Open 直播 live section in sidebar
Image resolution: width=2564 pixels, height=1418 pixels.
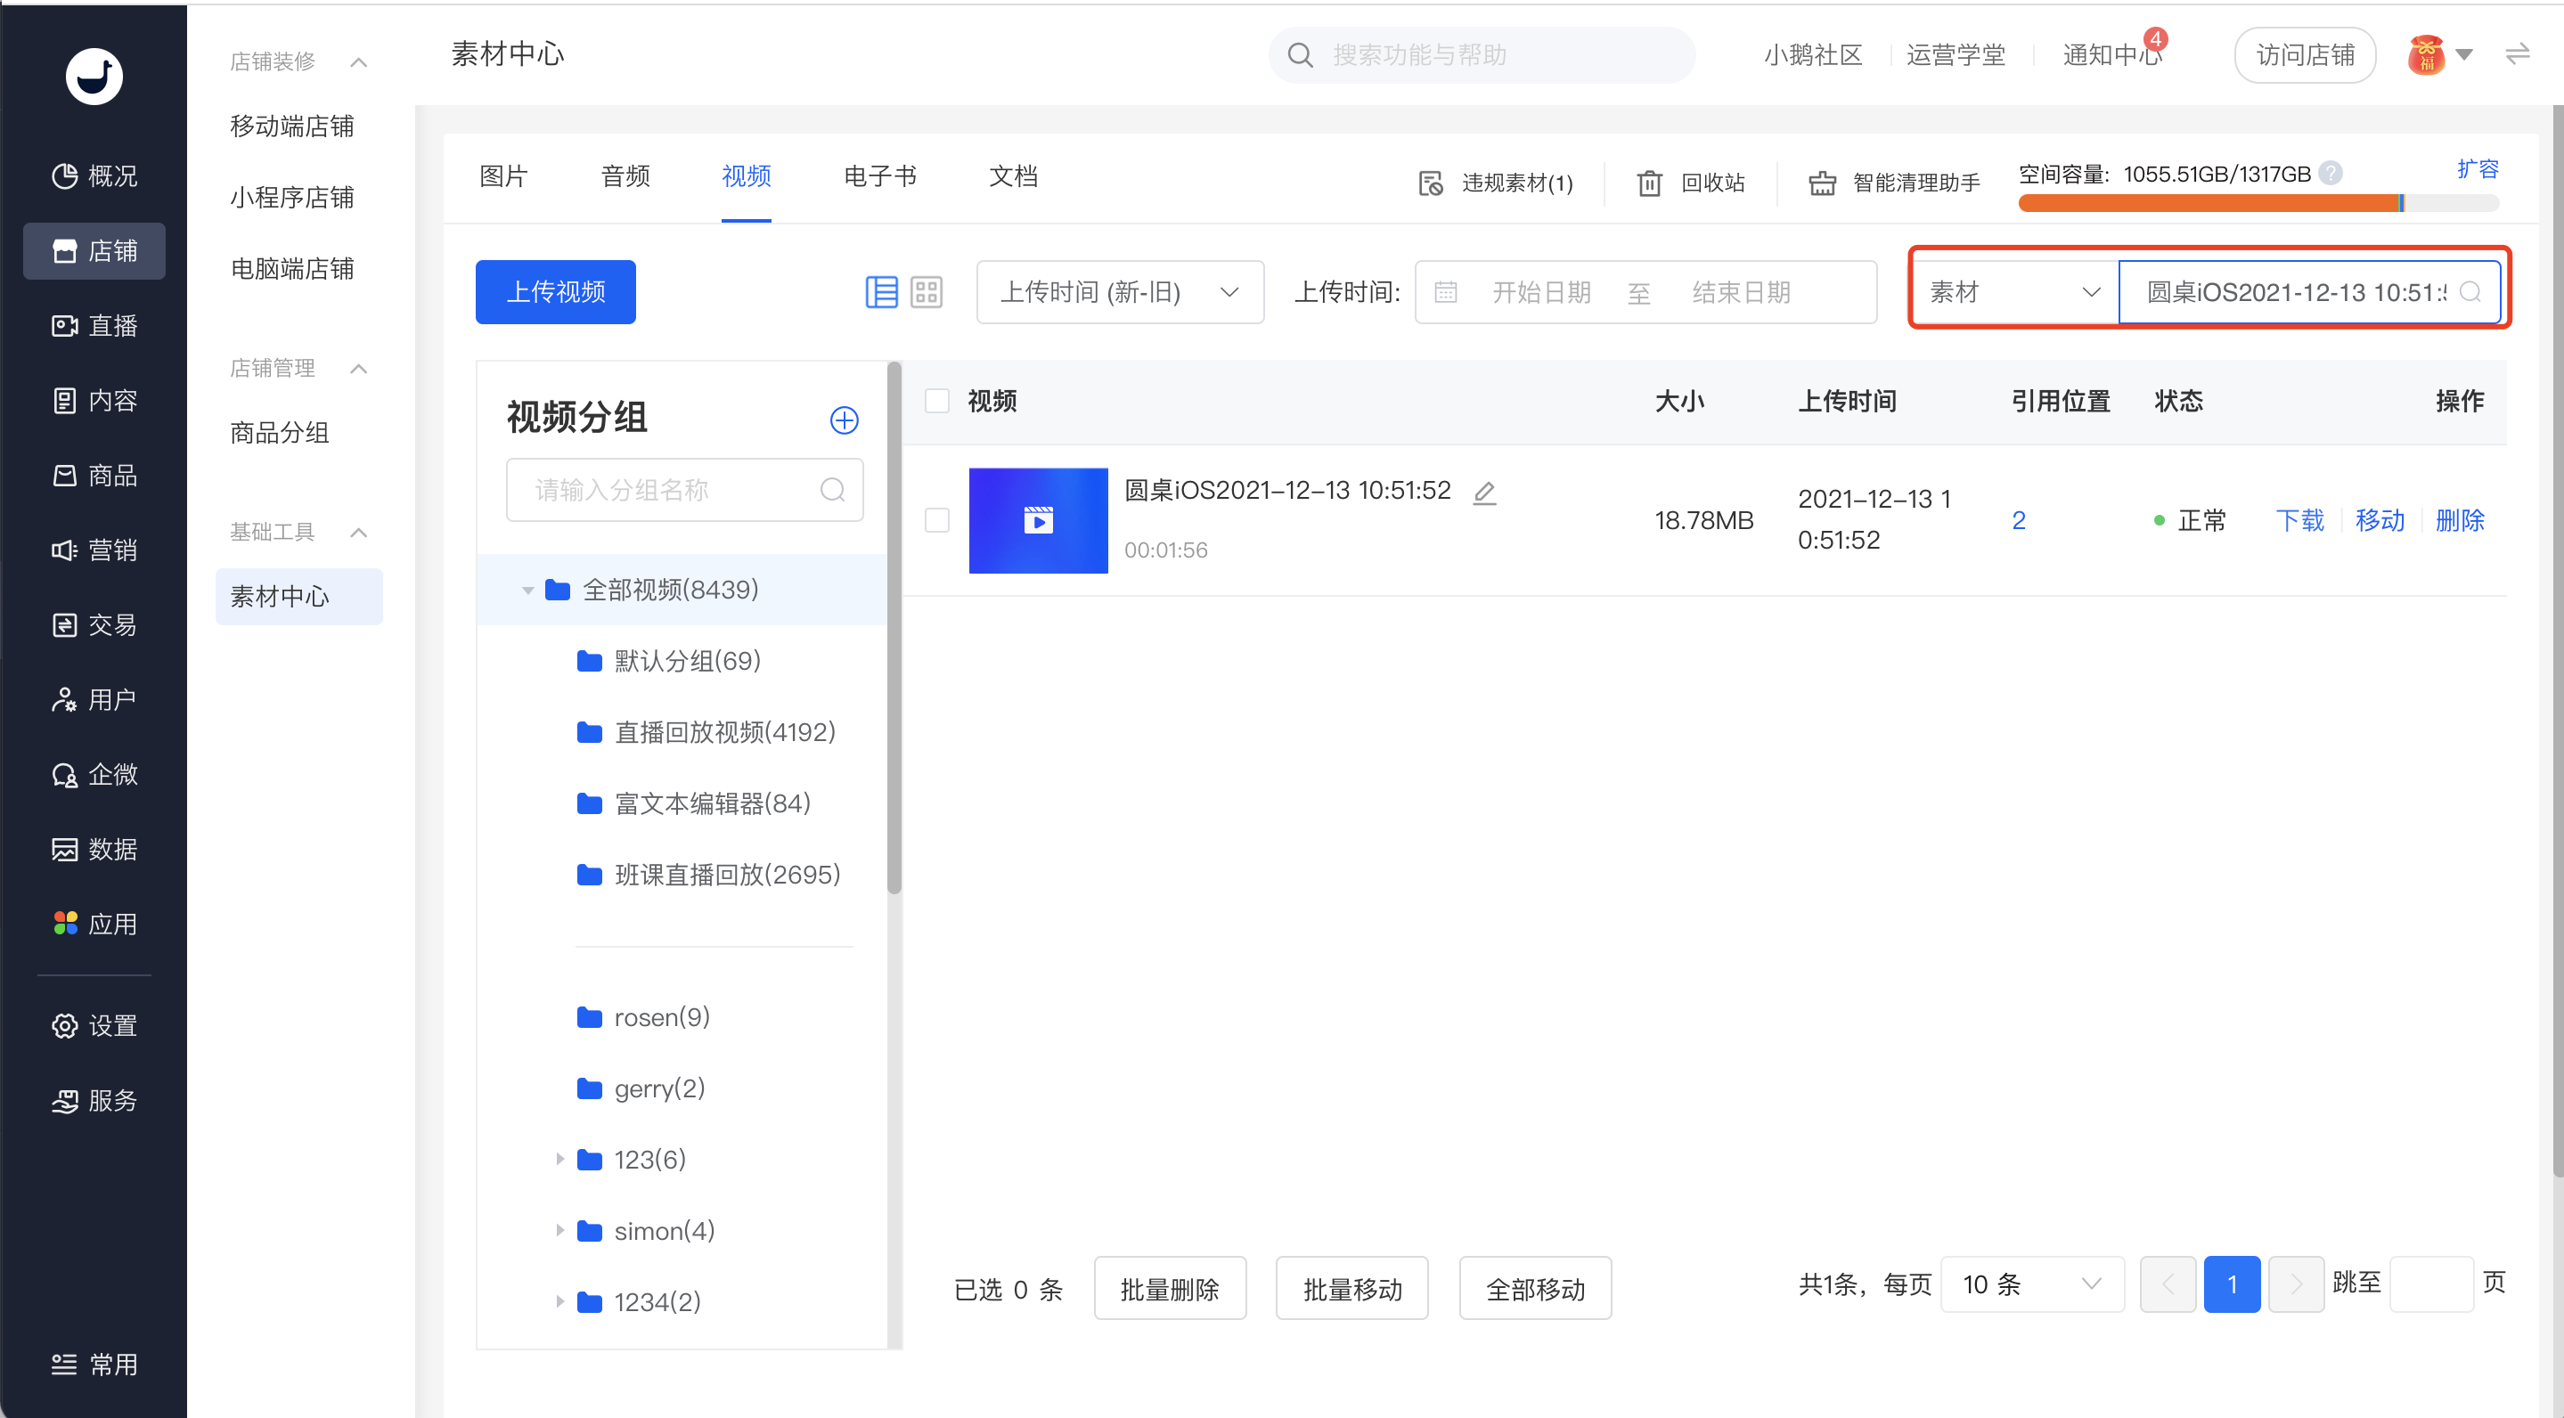click(x=94, y=325)
